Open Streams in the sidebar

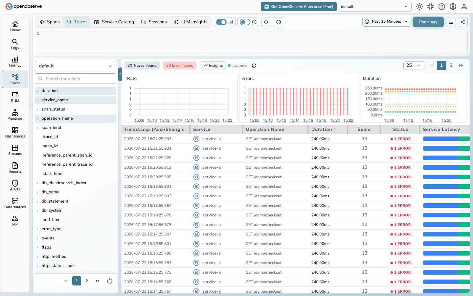click(x=15, y=150)
